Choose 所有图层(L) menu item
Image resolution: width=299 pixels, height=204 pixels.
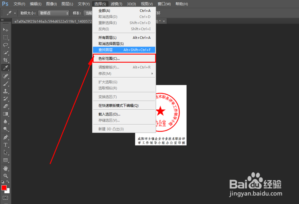124,38
